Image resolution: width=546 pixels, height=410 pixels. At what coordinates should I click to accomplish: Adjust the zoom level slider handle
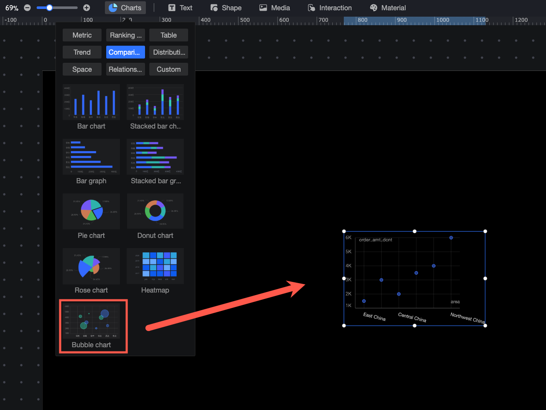point(49,8)
